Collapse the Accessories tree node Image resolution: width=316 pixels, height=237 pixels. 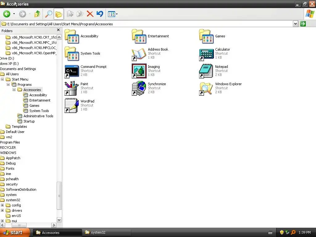tap(14, 90)
